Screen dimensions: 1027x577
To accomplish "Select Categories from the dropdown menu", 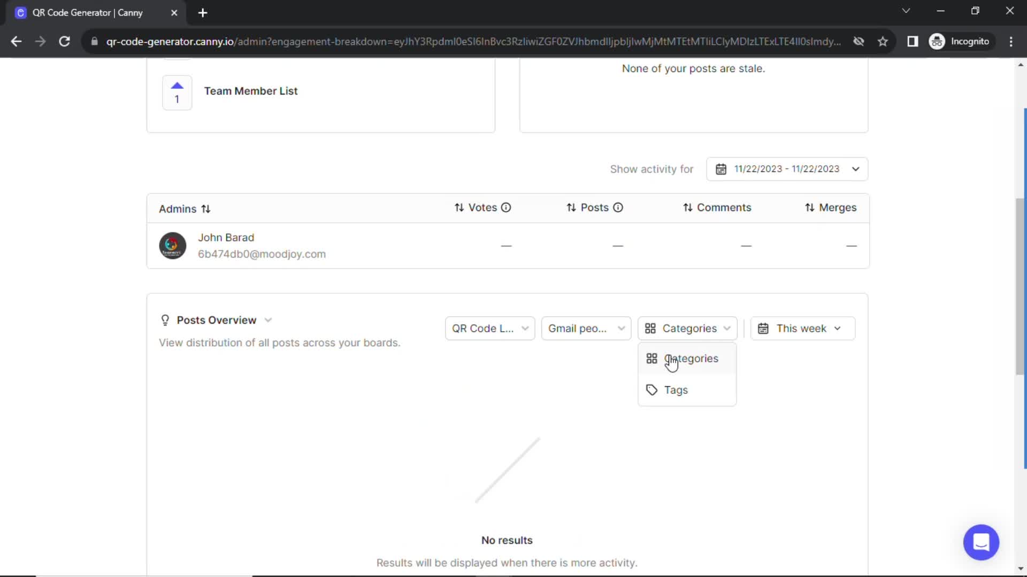I will click(x=691, y=358).
